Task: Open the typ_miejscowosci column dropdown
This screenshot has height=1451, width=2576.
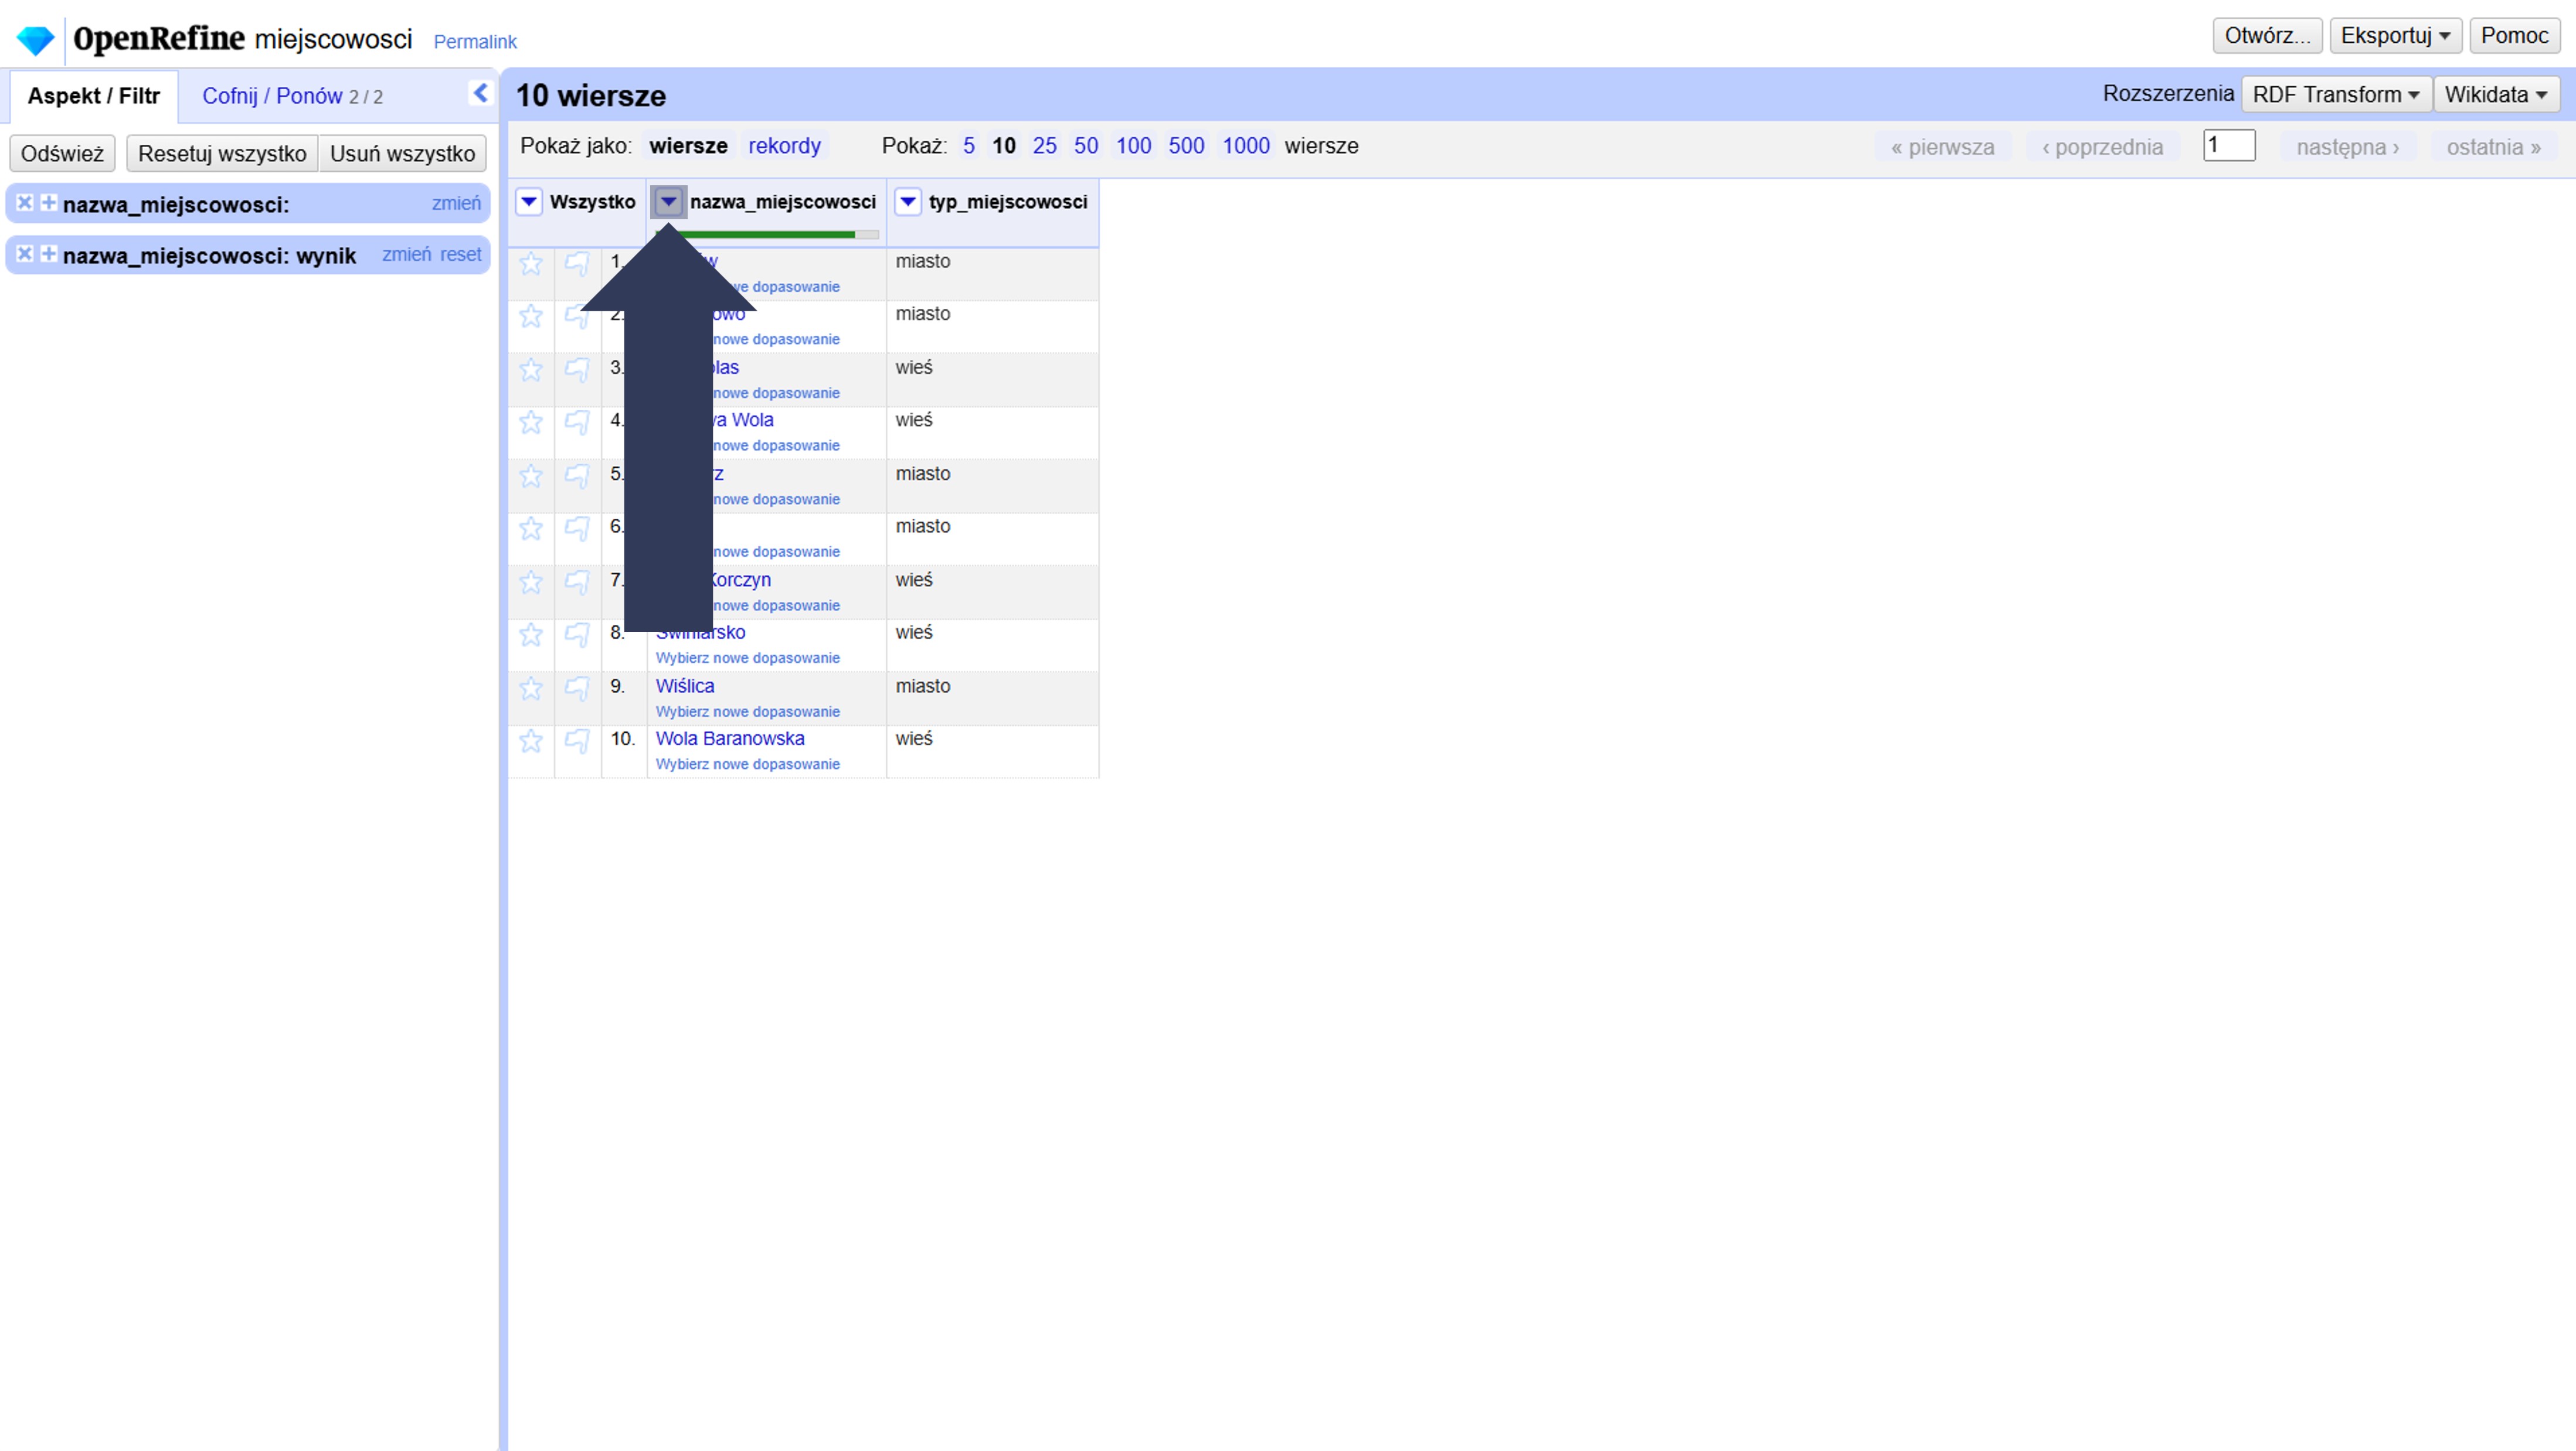Action: pos(907,202)
